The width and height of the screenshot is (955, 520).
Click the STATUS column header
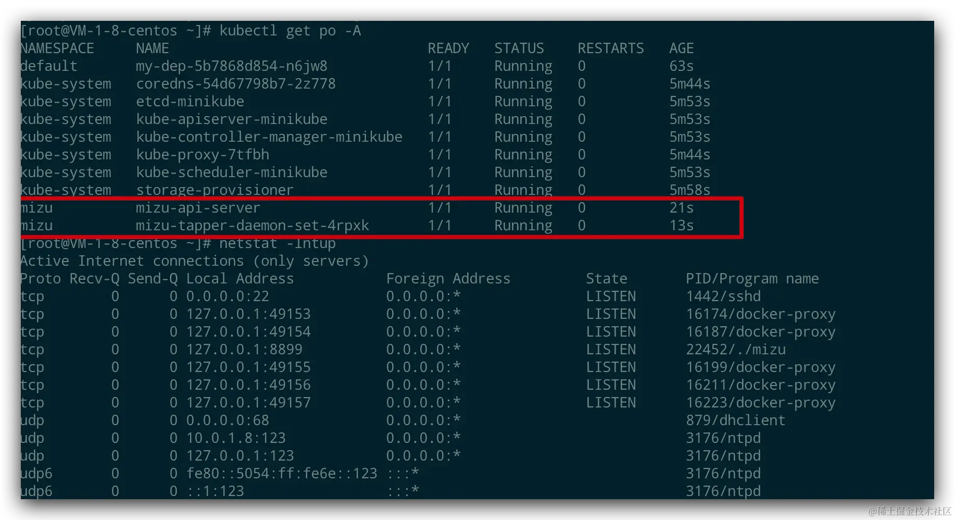coord(519,48)
